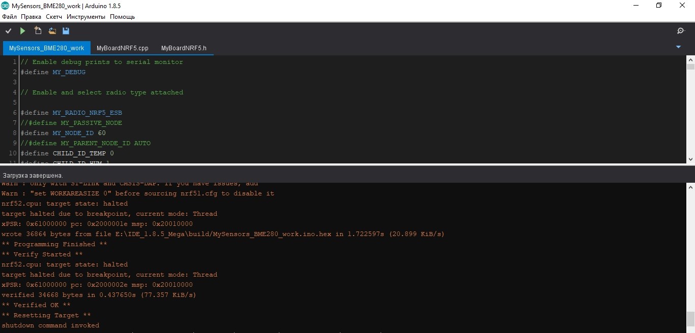Save the sketch with Save icon
Screen dimensions: 695x333
66,31
